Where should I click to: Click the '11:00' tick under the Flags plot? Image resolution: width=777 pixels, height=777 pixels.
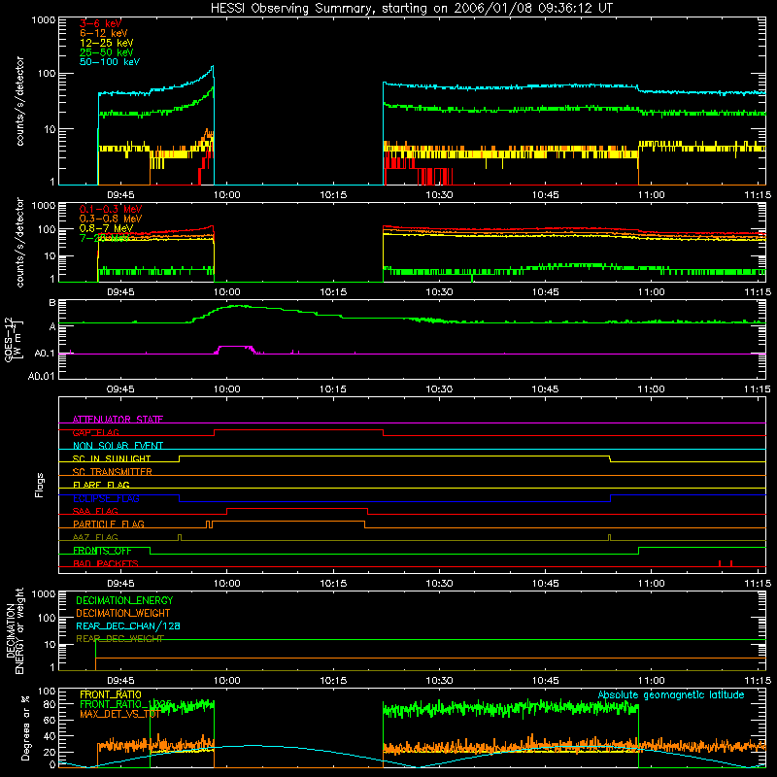pos(651,584)
